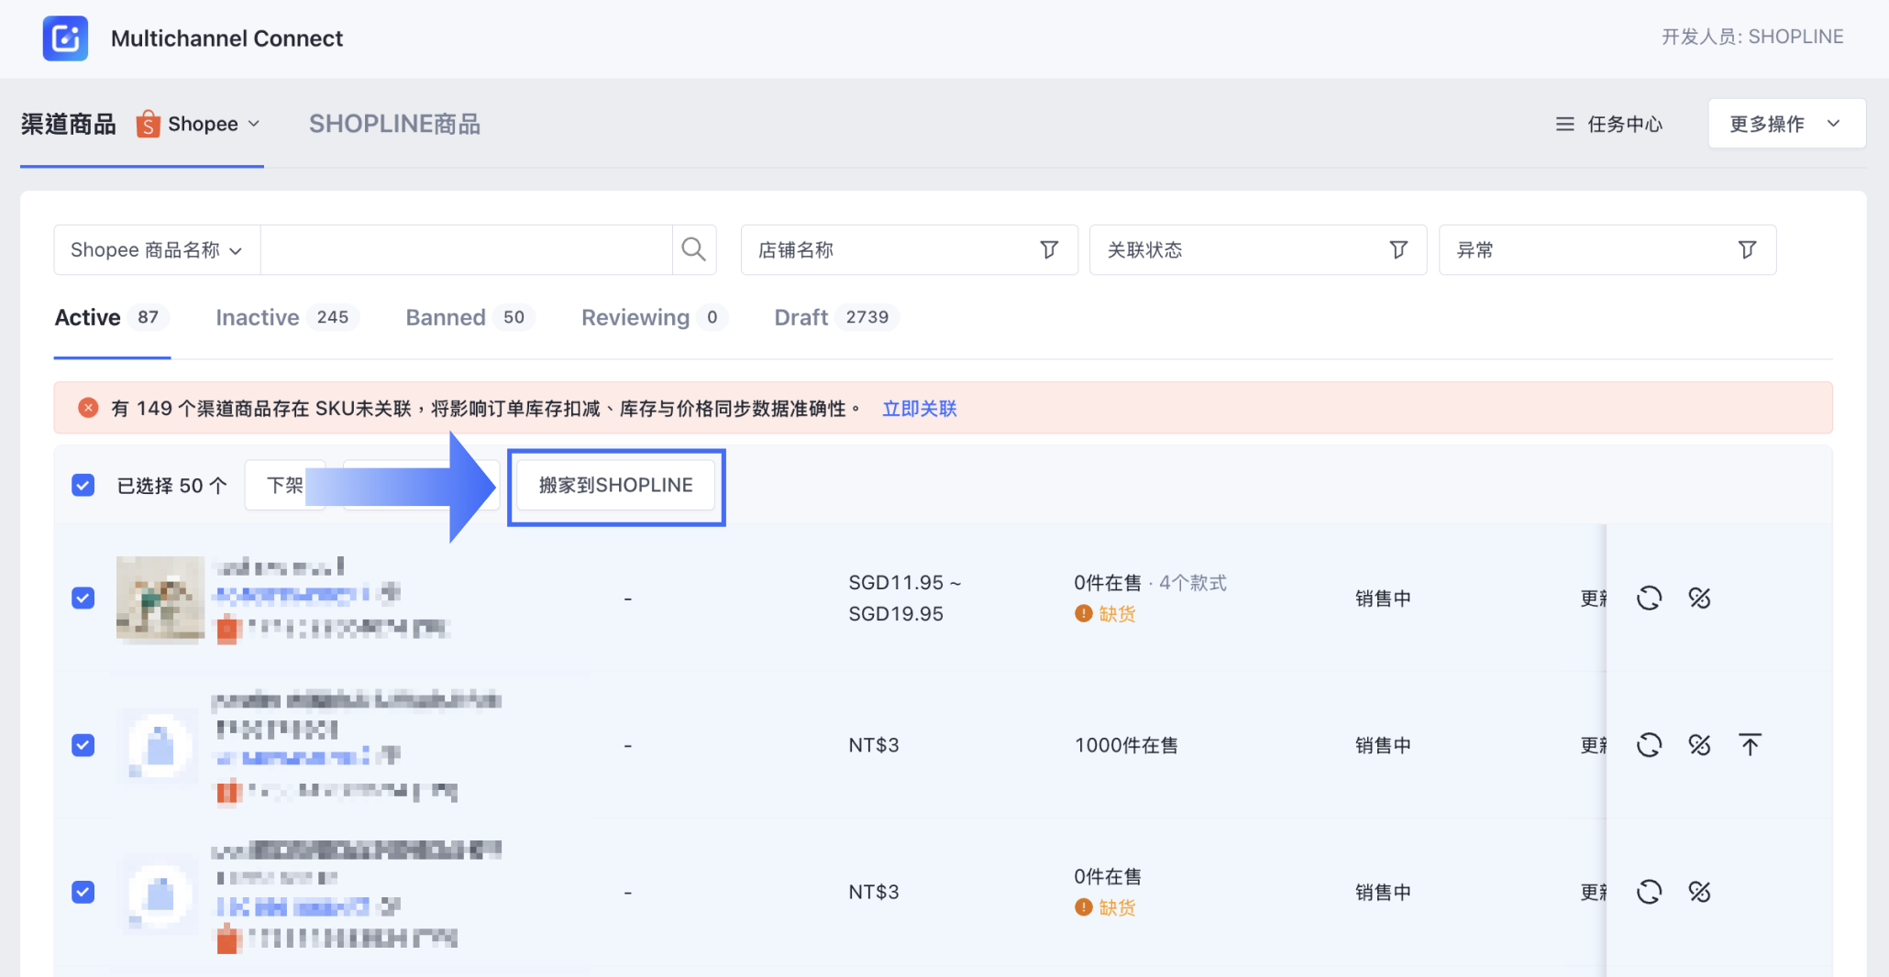Click the Multichannel Connect app logo
This screenshot has height=977, width=1889.
pos(65,38)
